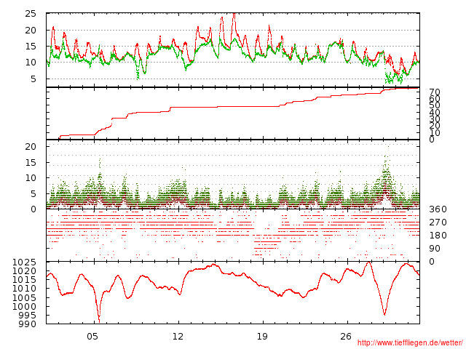466x349 pixels.
Task: Select the 180 wind direction label
Action: [x=438, y=236]
